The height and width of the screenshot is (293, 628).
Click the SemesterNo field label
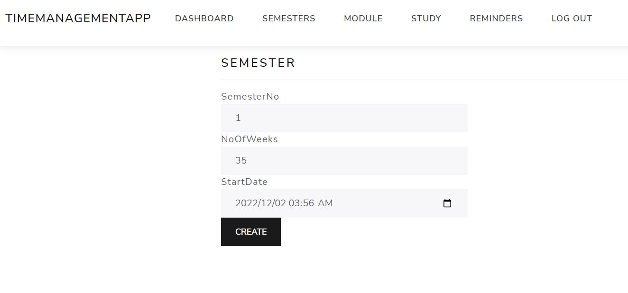click(250, 96)
